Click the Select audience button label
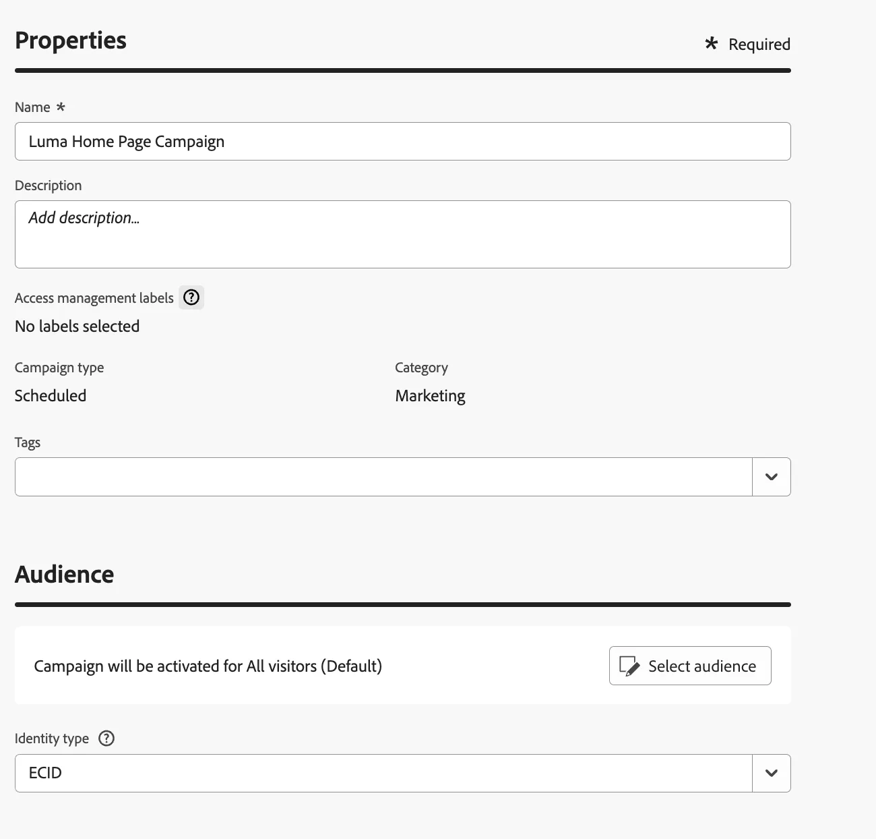Screen dimensions: 876x839 [x=702, y=666]
